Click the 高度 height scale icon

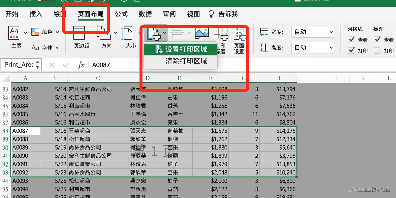click(264, 48)
